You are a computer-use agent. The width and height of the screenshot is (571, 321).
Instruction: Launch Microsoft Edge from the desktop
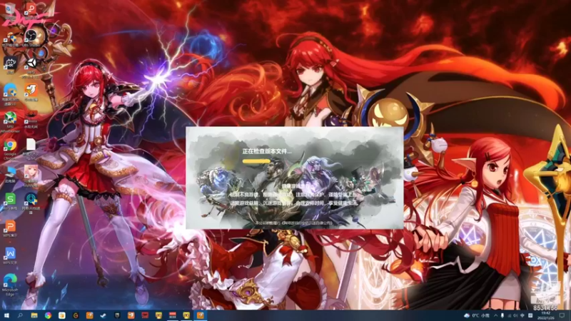pyautogui.click(x=10, y=284)
